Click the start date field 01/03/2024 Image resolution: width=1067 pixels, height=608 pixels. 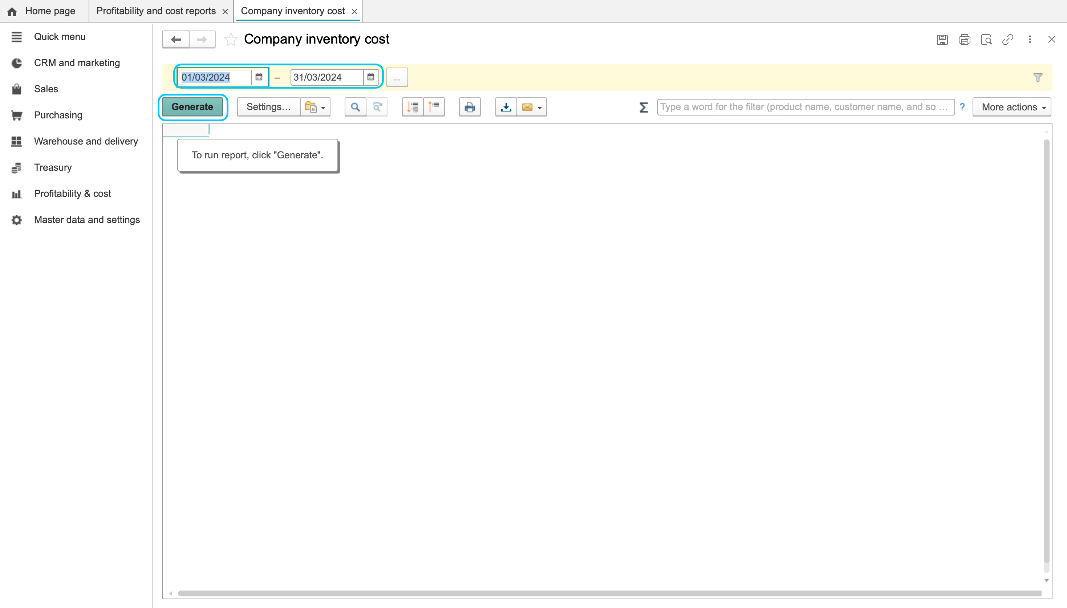tap(215, 77)
